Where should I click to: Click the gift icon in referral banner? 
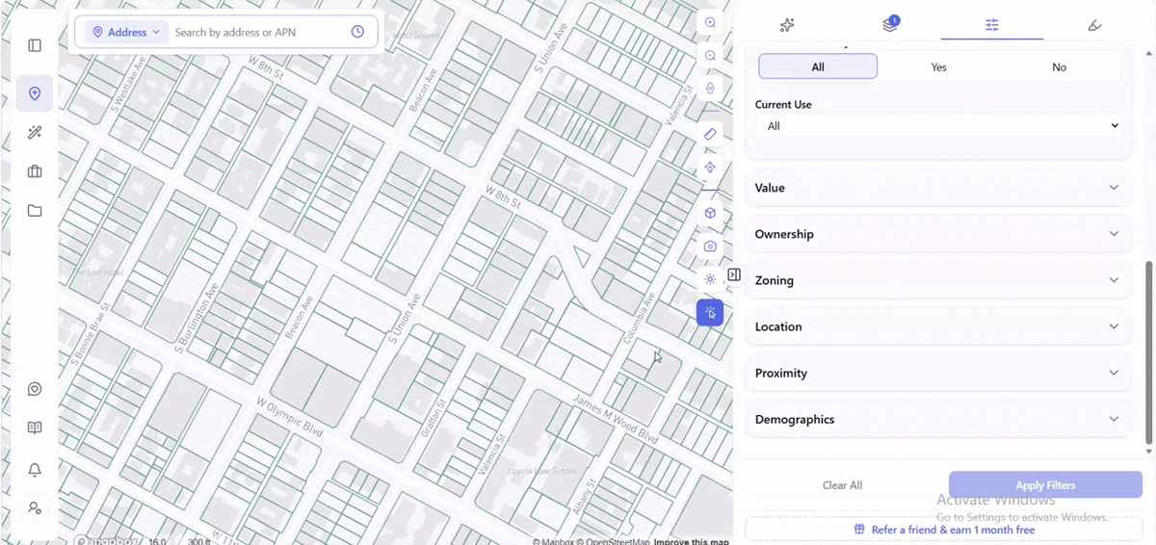(x=859, y=530)
